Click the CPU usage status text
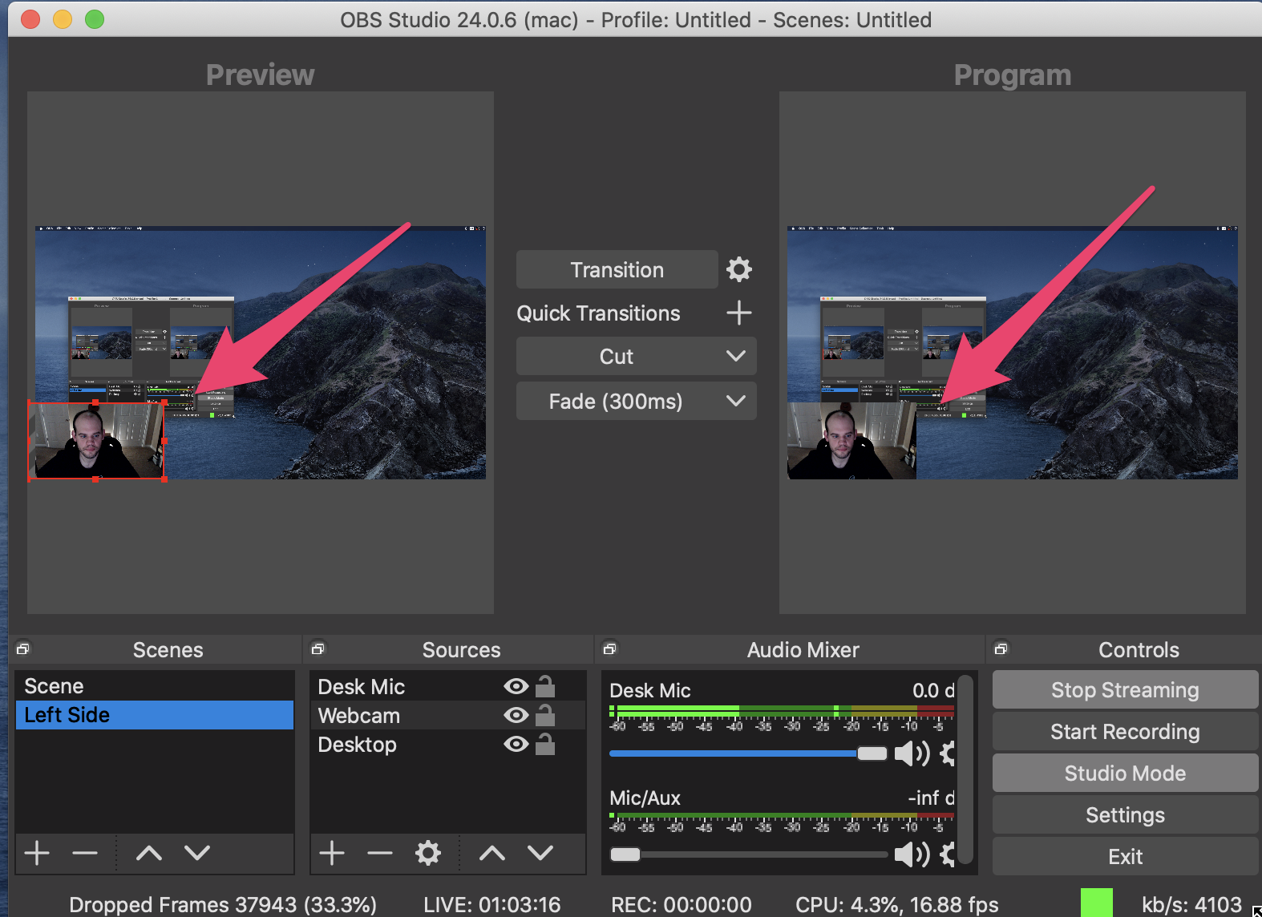This screenshot has width=1262, height=917. click(897, 904)
